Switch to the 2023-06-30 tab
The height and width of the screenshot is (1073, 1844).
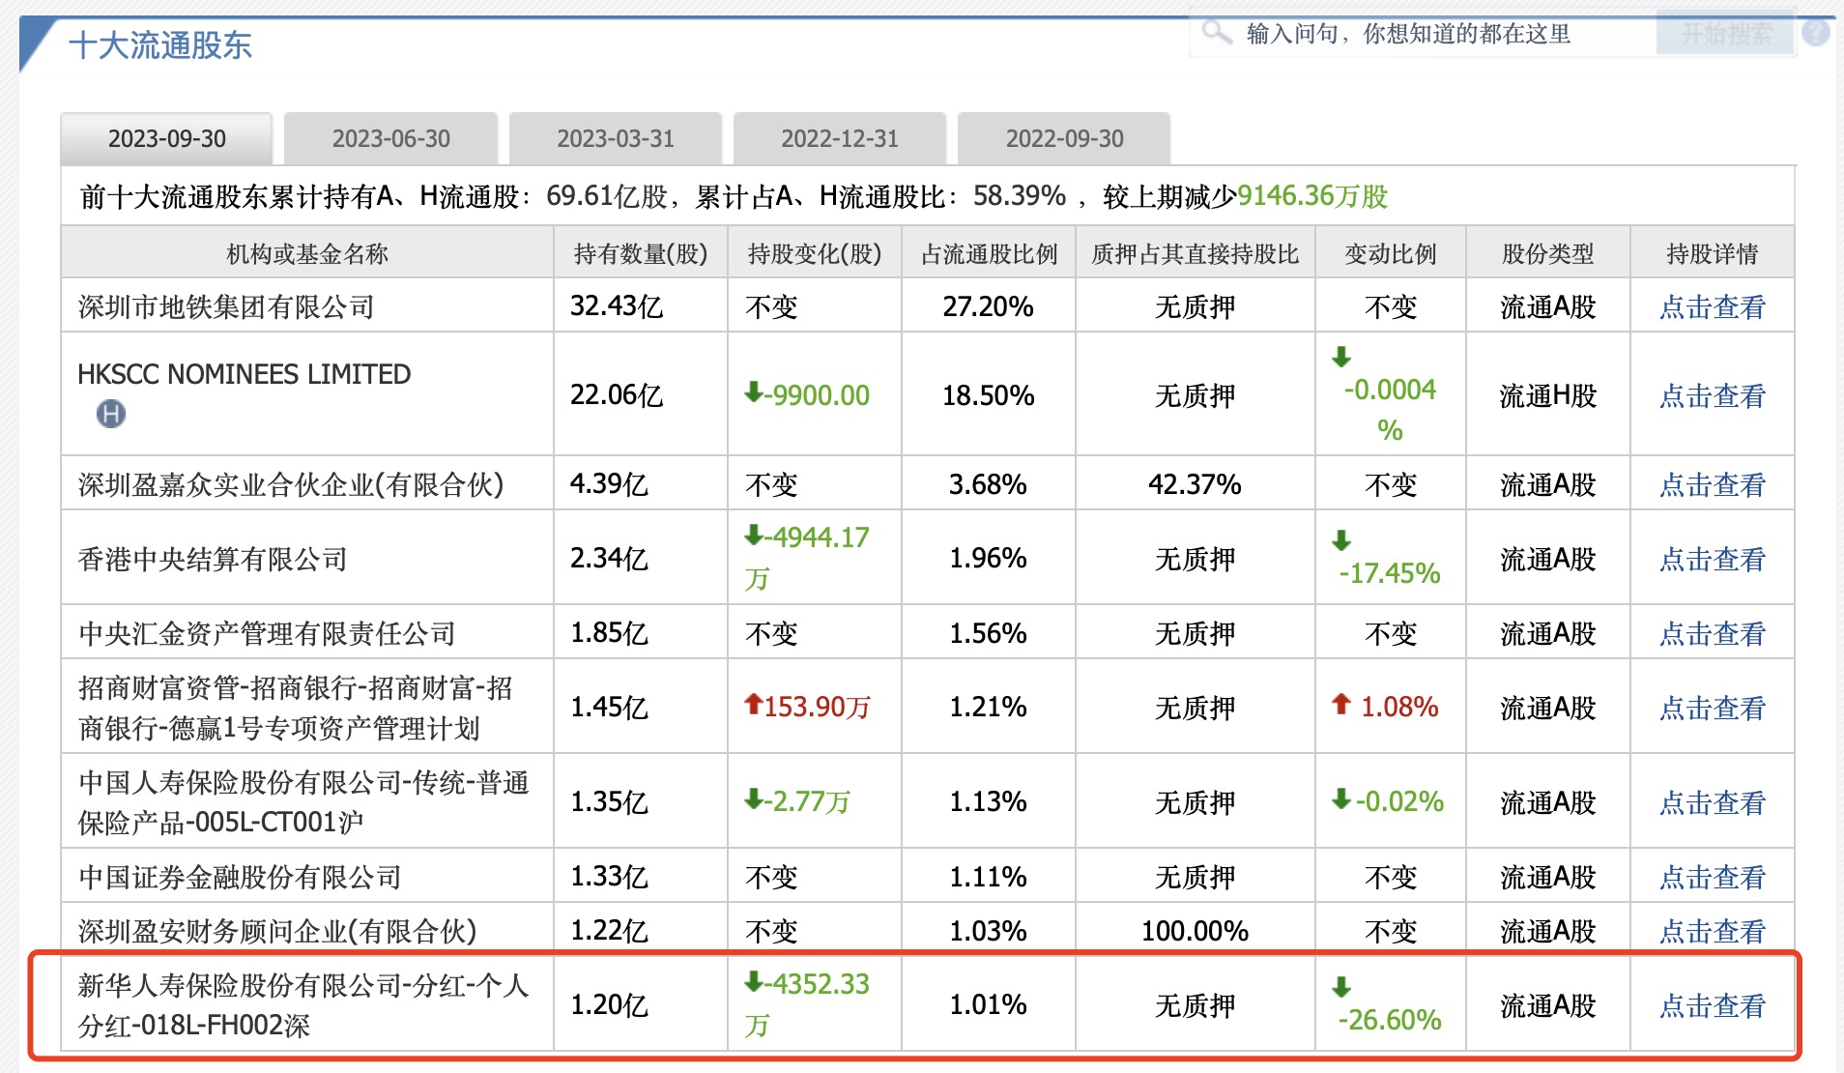[x=391, y=139]
